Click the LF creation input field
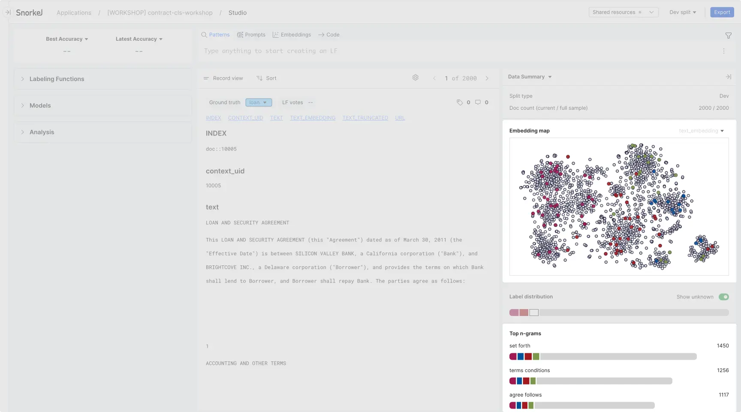 (x=459, y=51)
